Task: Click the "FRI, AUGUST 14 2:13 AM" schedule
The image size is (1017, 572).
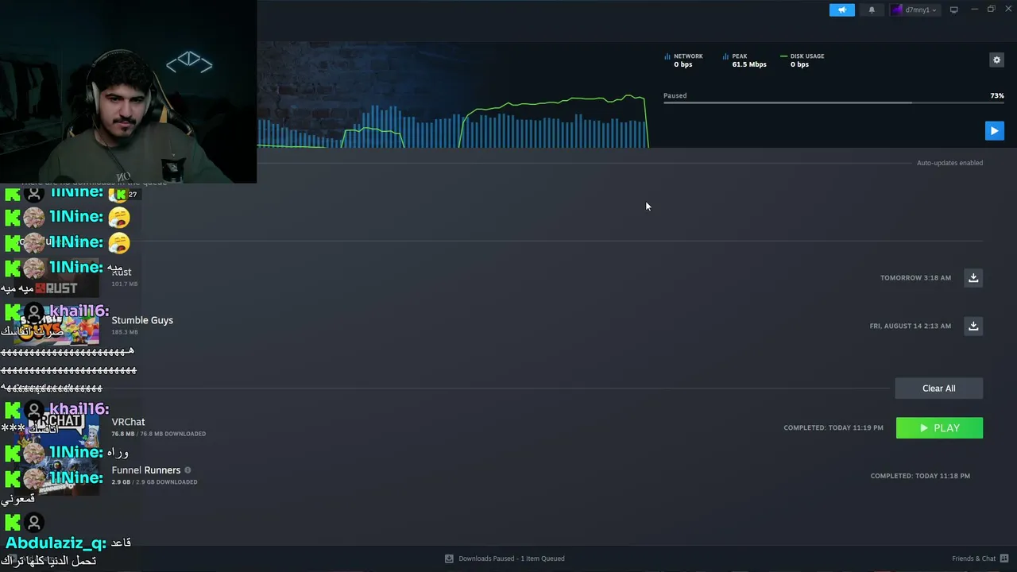Action: coord(910,326)
